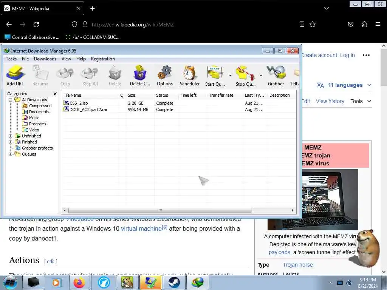
Task: Open Firefox from the taskbar
Action: [79, 282]
